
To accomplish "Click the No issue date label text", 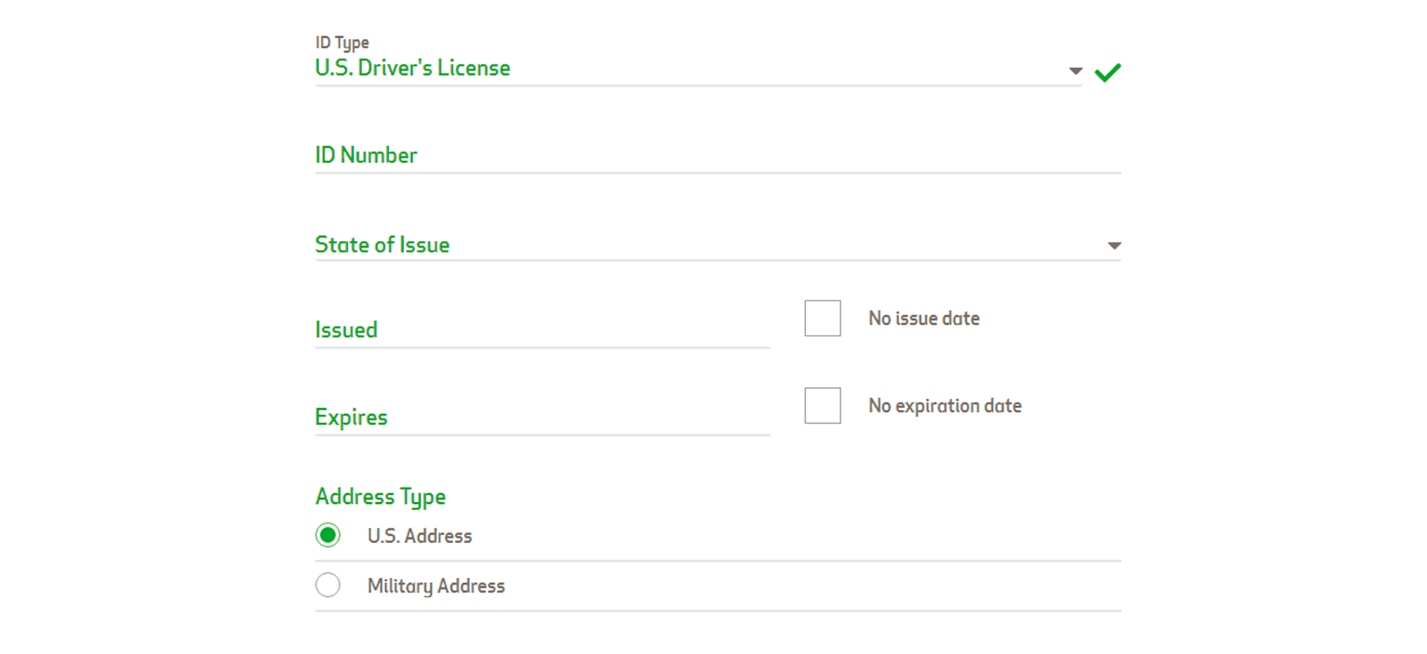I will [924, 318].
